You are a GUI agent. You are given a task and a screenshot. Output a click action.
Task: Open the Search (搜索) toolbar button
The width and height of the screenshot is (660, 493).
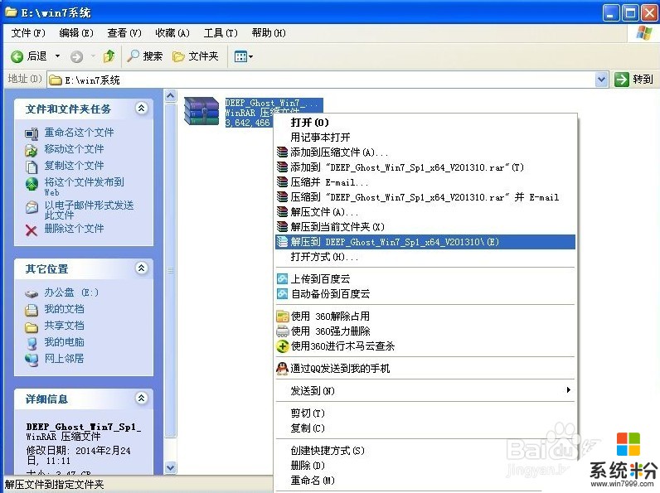click(145, 56)
